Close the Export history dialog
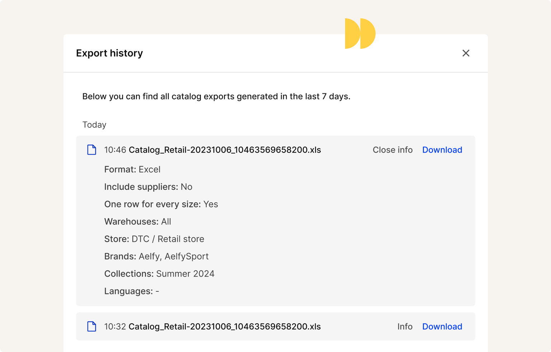 (x=466, y=53)
